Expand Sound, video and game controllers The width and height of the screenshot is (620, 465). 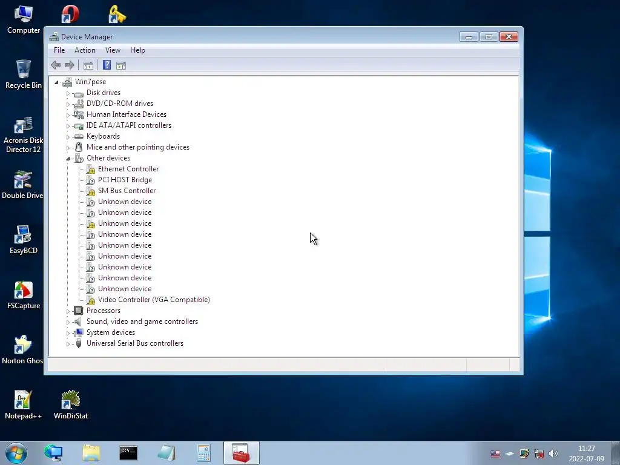(68, 322)
